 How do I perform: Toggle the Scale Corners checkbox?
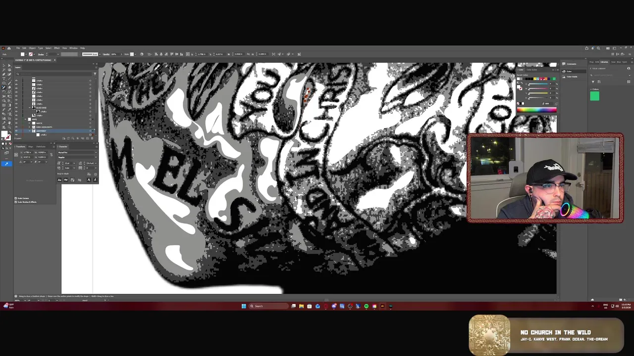click(x=15, y=198)
